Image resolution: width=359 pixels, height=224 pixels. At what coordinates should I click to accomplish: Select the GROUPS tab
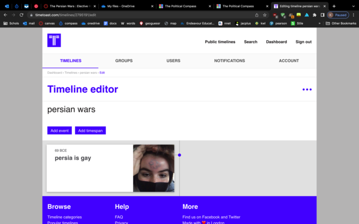[x=124, y=61]
